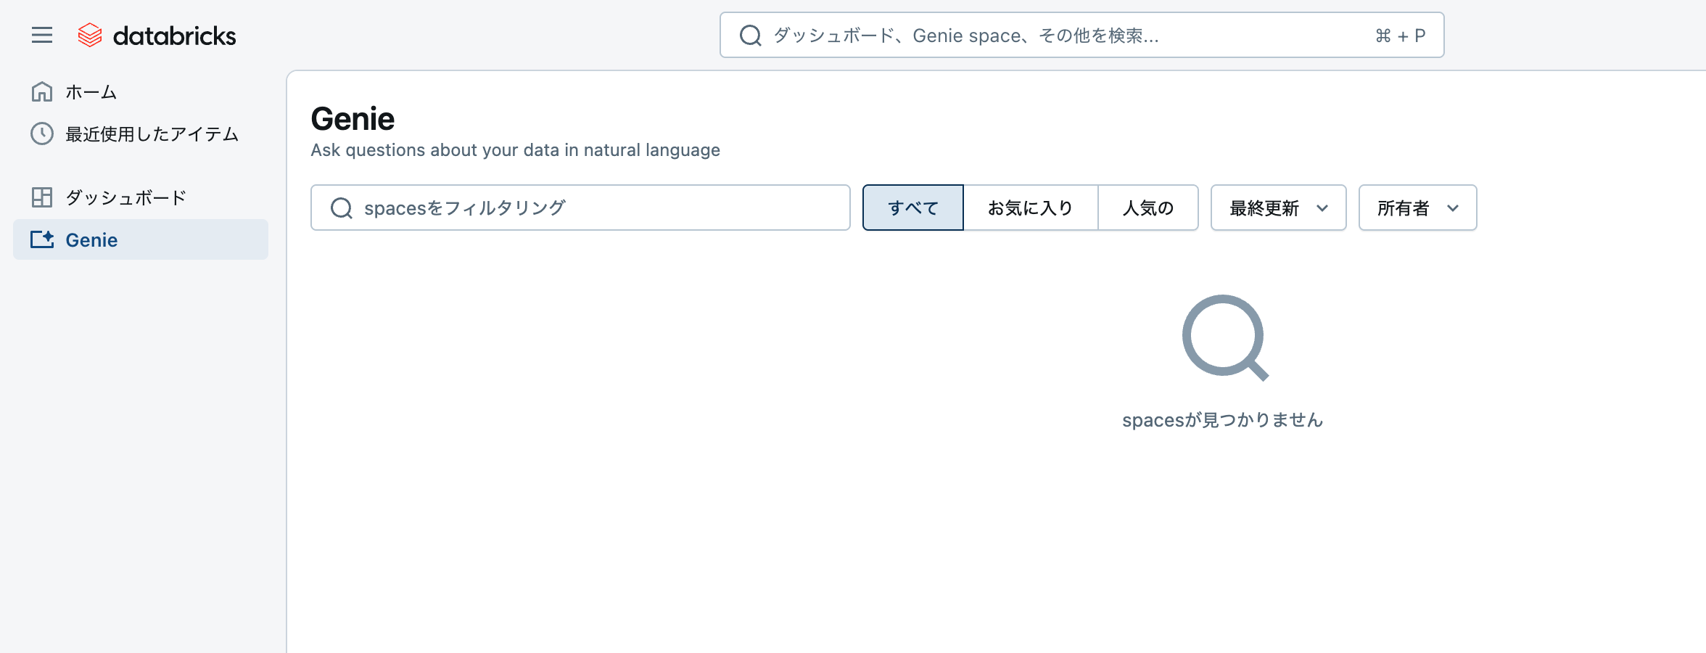Select the 人気の filter

pos(1148,208)
